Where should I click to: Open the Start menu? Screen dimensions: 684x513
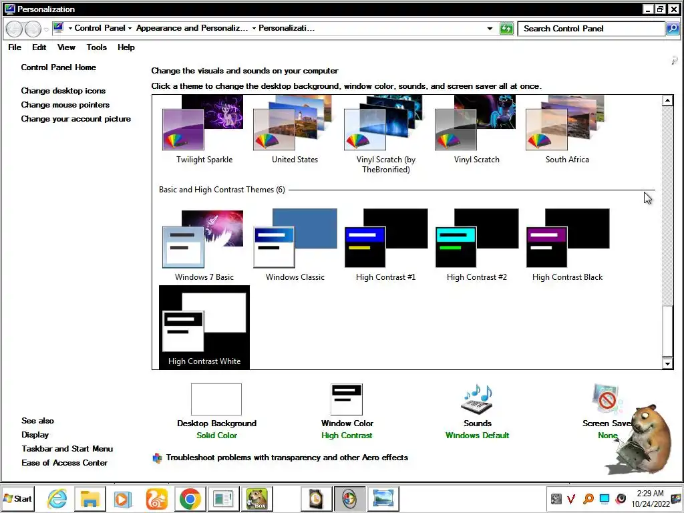click(18, 498)
